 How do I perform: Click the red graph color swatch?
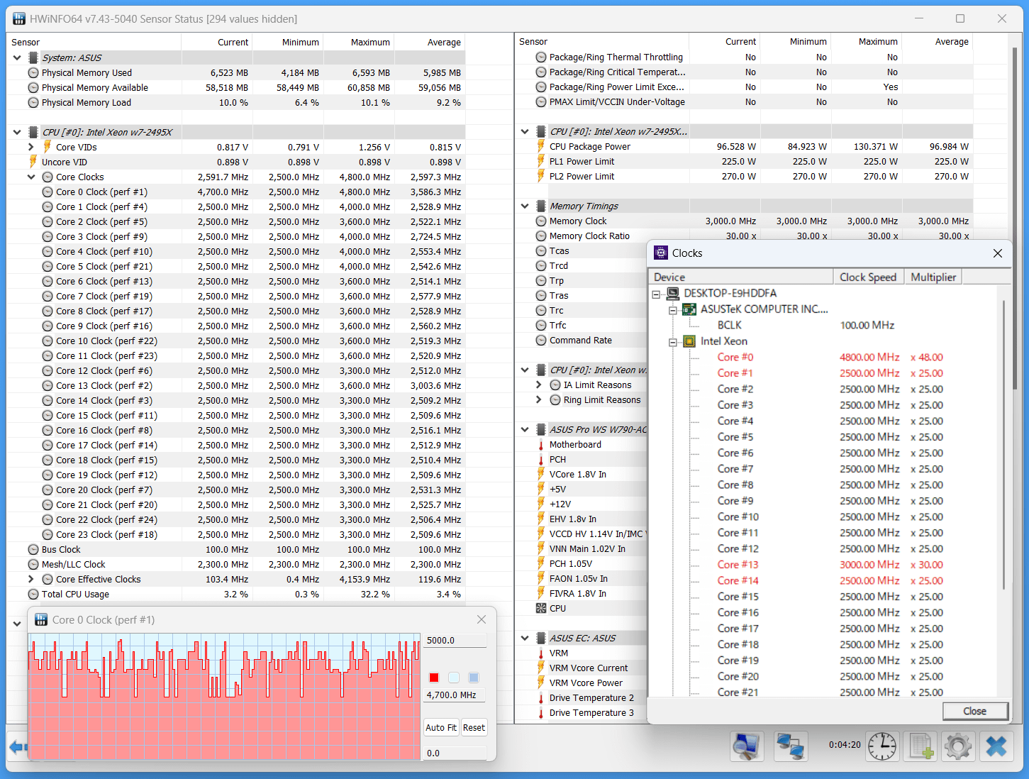click(434, 678)
